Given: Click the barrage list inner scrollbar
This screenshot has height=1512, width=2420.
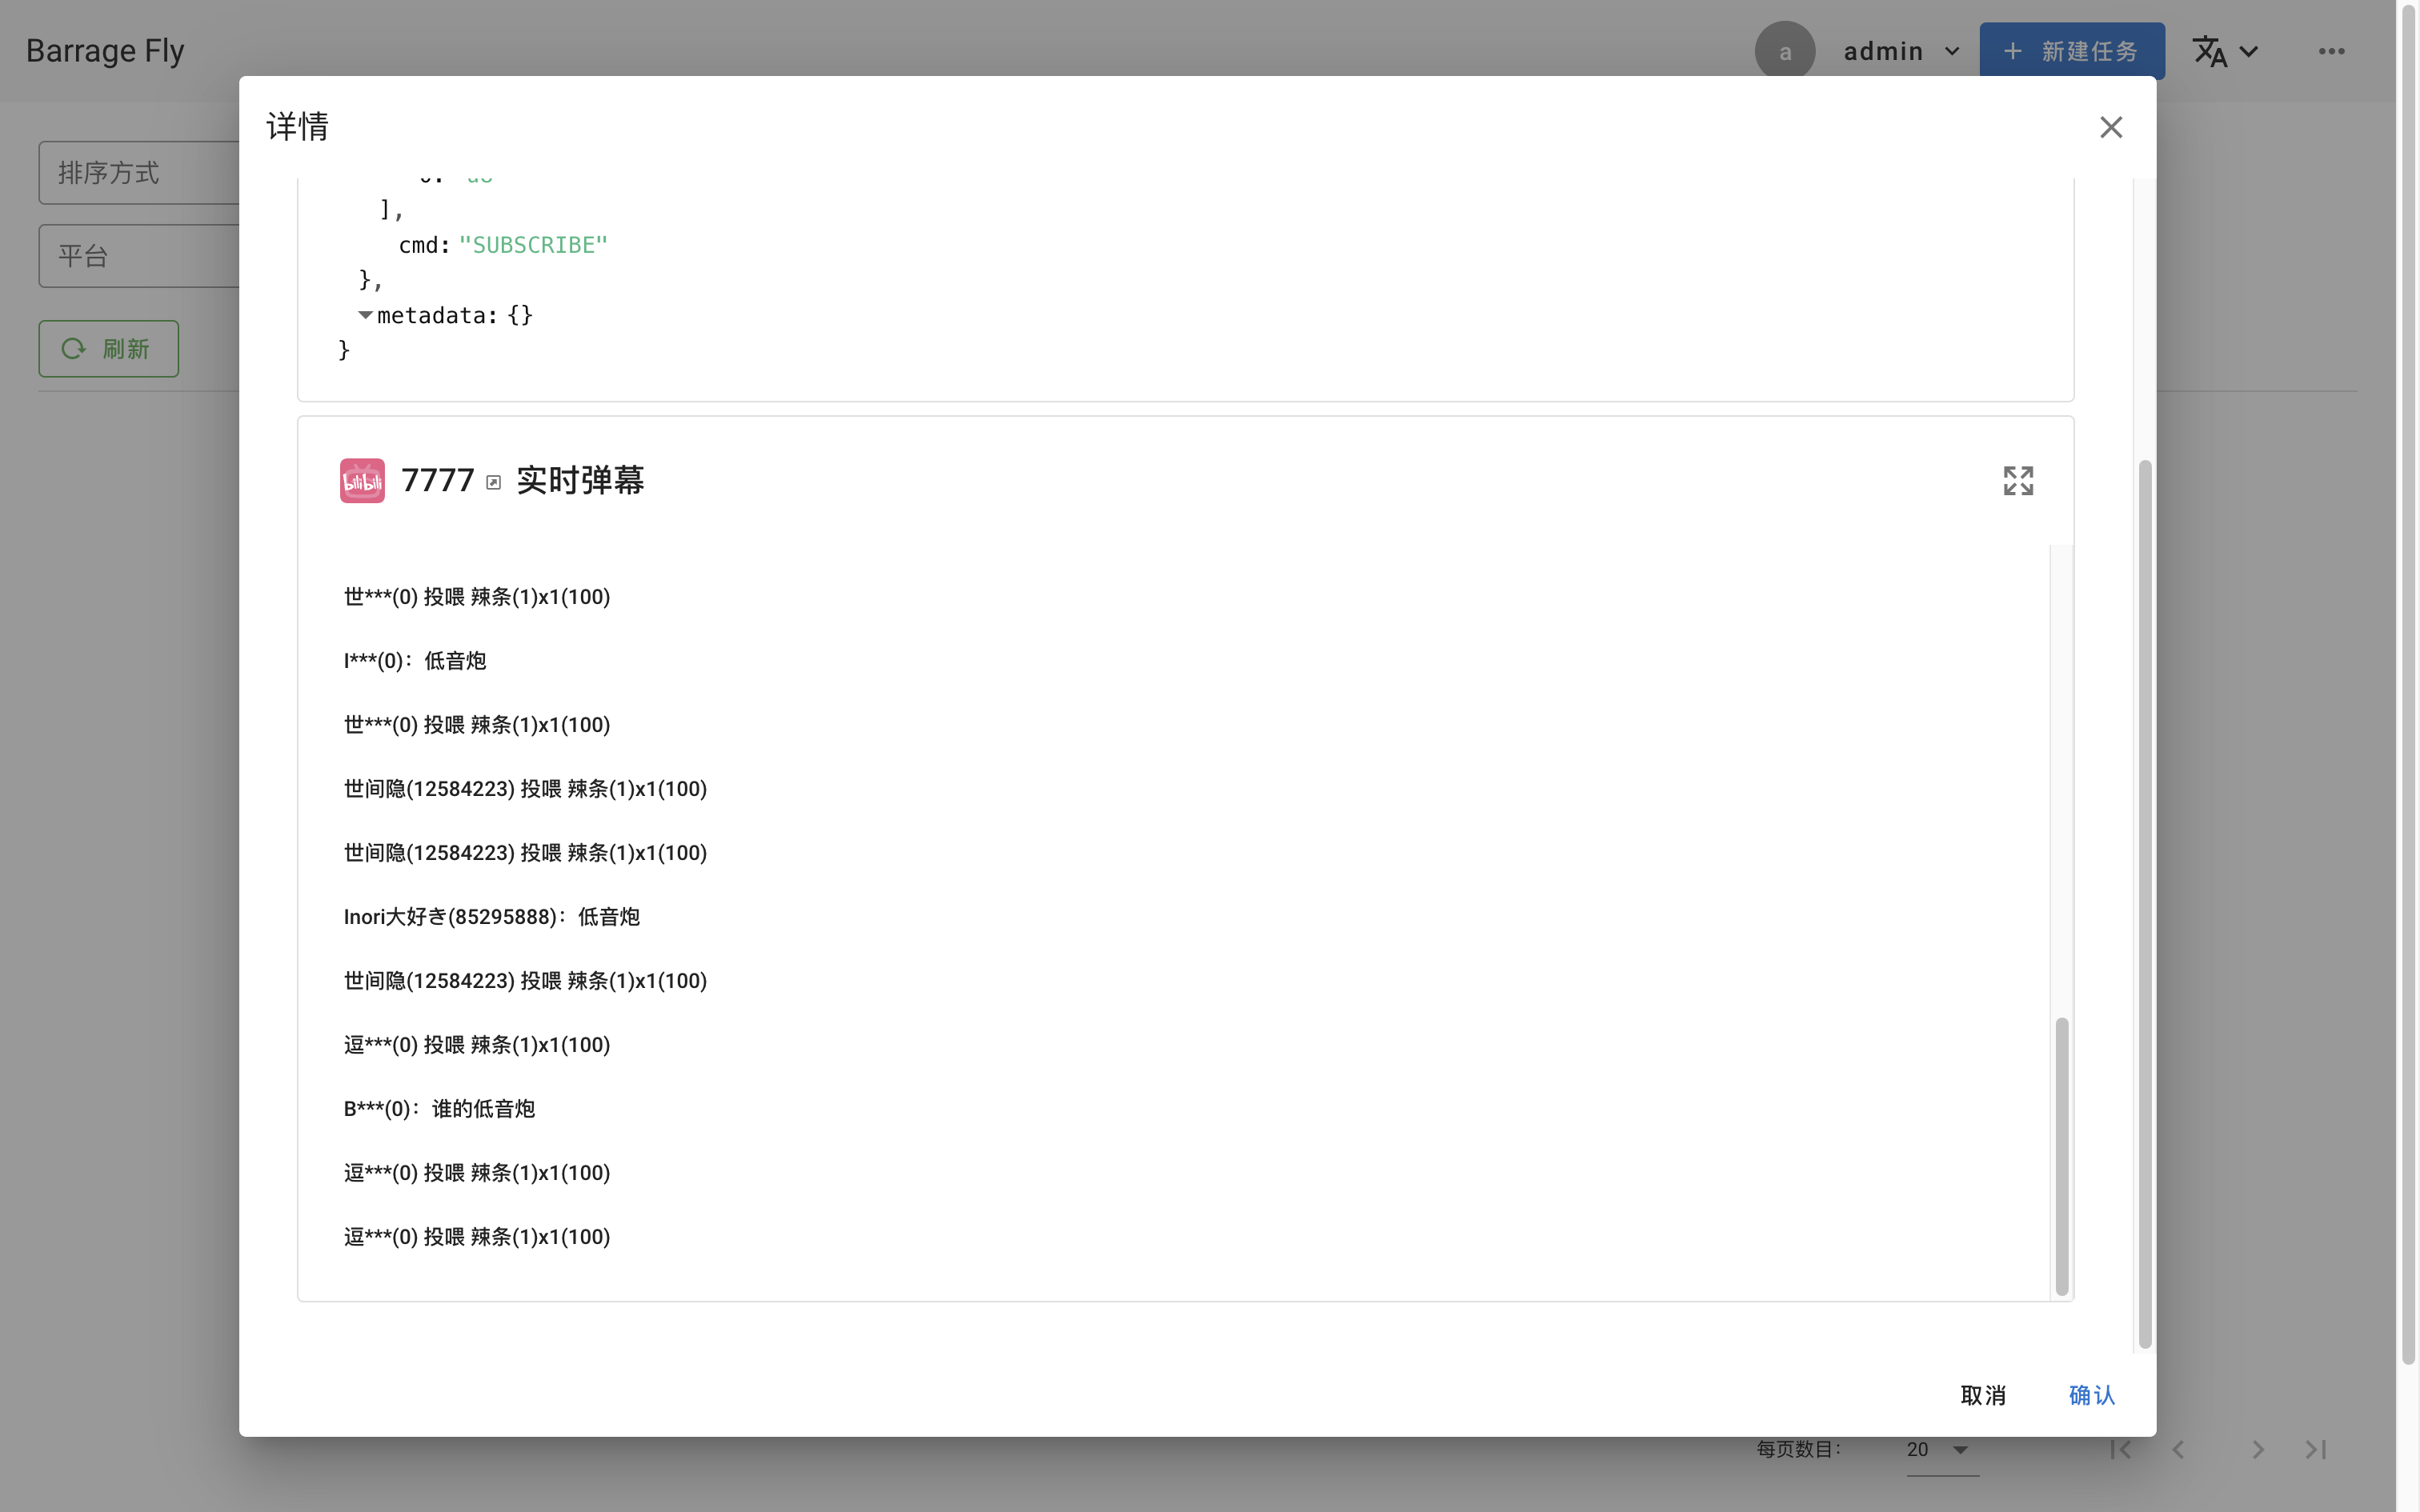Looking at the screenshot, I should point(2061,1155).
